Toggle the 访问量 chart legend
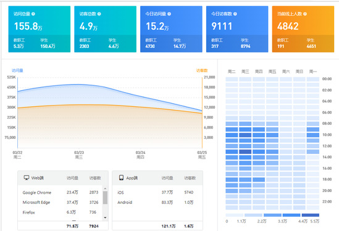339x231 pixels. pyautogui.click(x=17, y=70)
